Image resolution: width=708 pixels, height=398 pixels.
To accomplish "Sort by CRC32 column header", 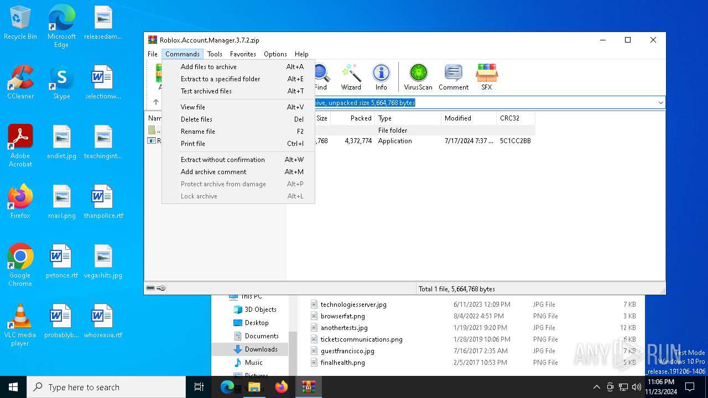I will [x=516, y=118].
